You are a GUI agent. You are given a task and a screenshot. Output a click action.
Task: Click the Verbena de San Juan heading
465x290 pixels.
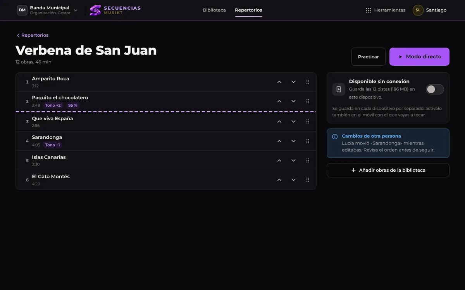(86, 50)
